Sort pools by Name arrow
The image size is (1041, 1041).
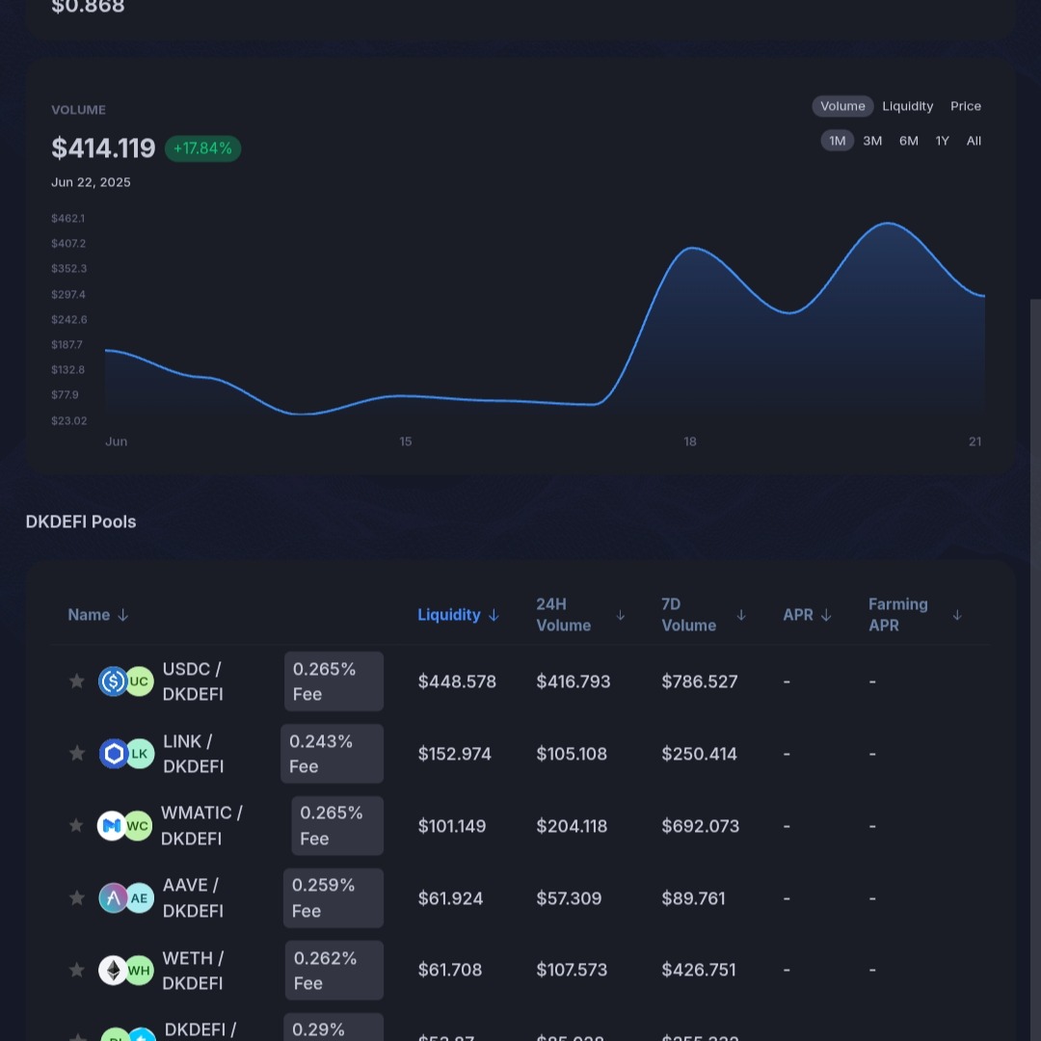(122, 615)
